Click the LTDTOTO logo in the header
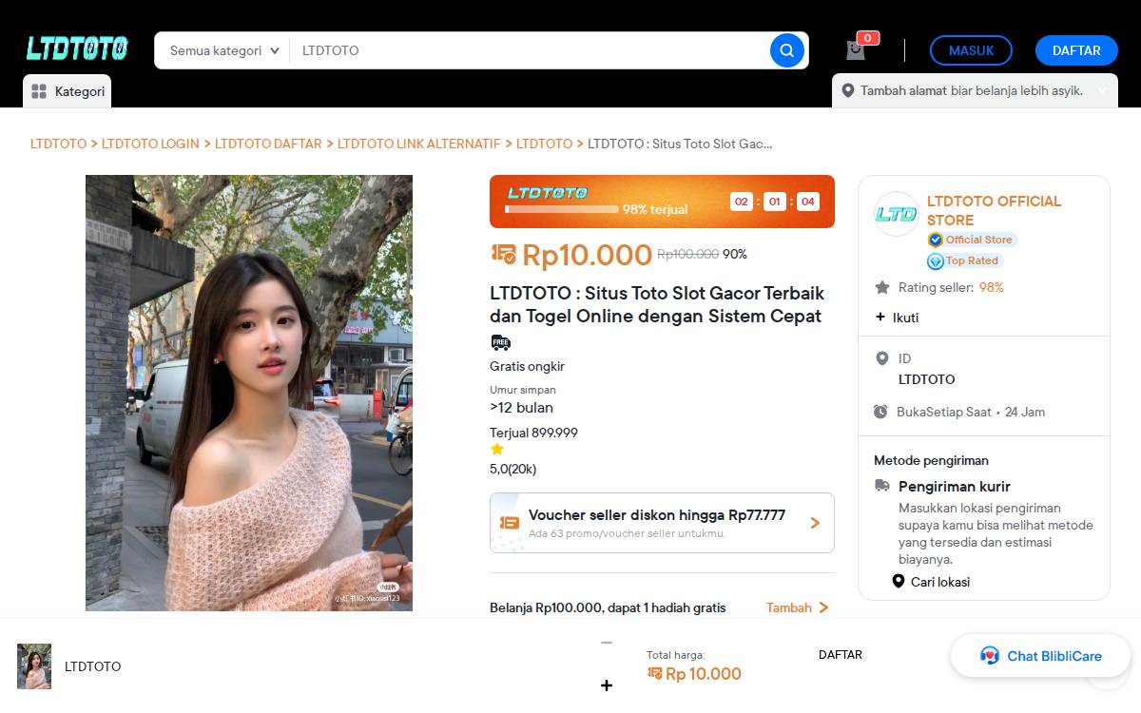The height and width of the screenshot is (713, 1141). click(x=77, y=48)
